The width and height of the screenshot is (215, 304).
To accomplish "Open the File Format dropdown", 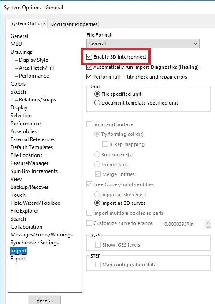I will [x=143, y=44].
